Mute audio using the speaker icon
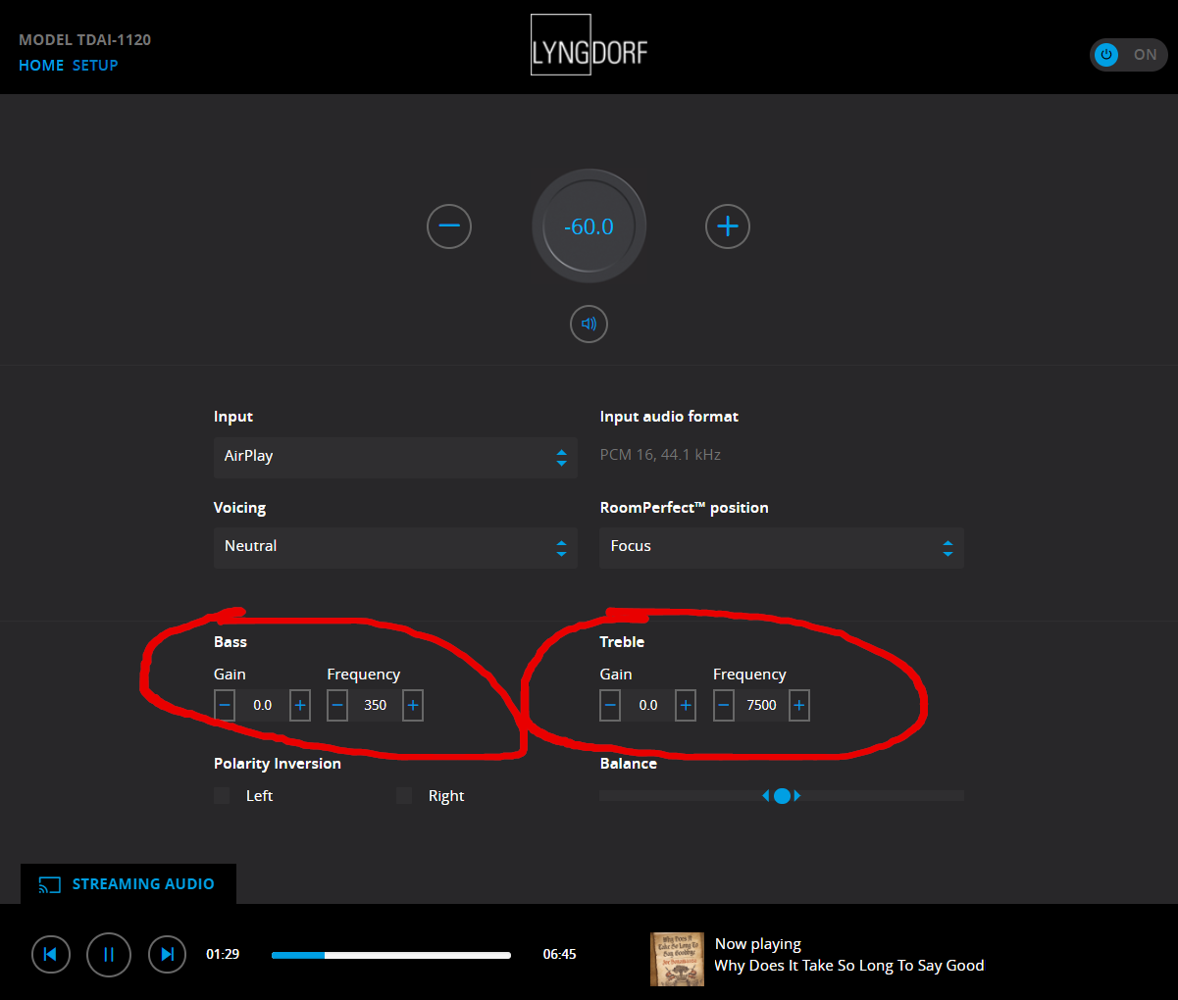This screenshot has width=1178, height=1000. (x=589, y=324)
